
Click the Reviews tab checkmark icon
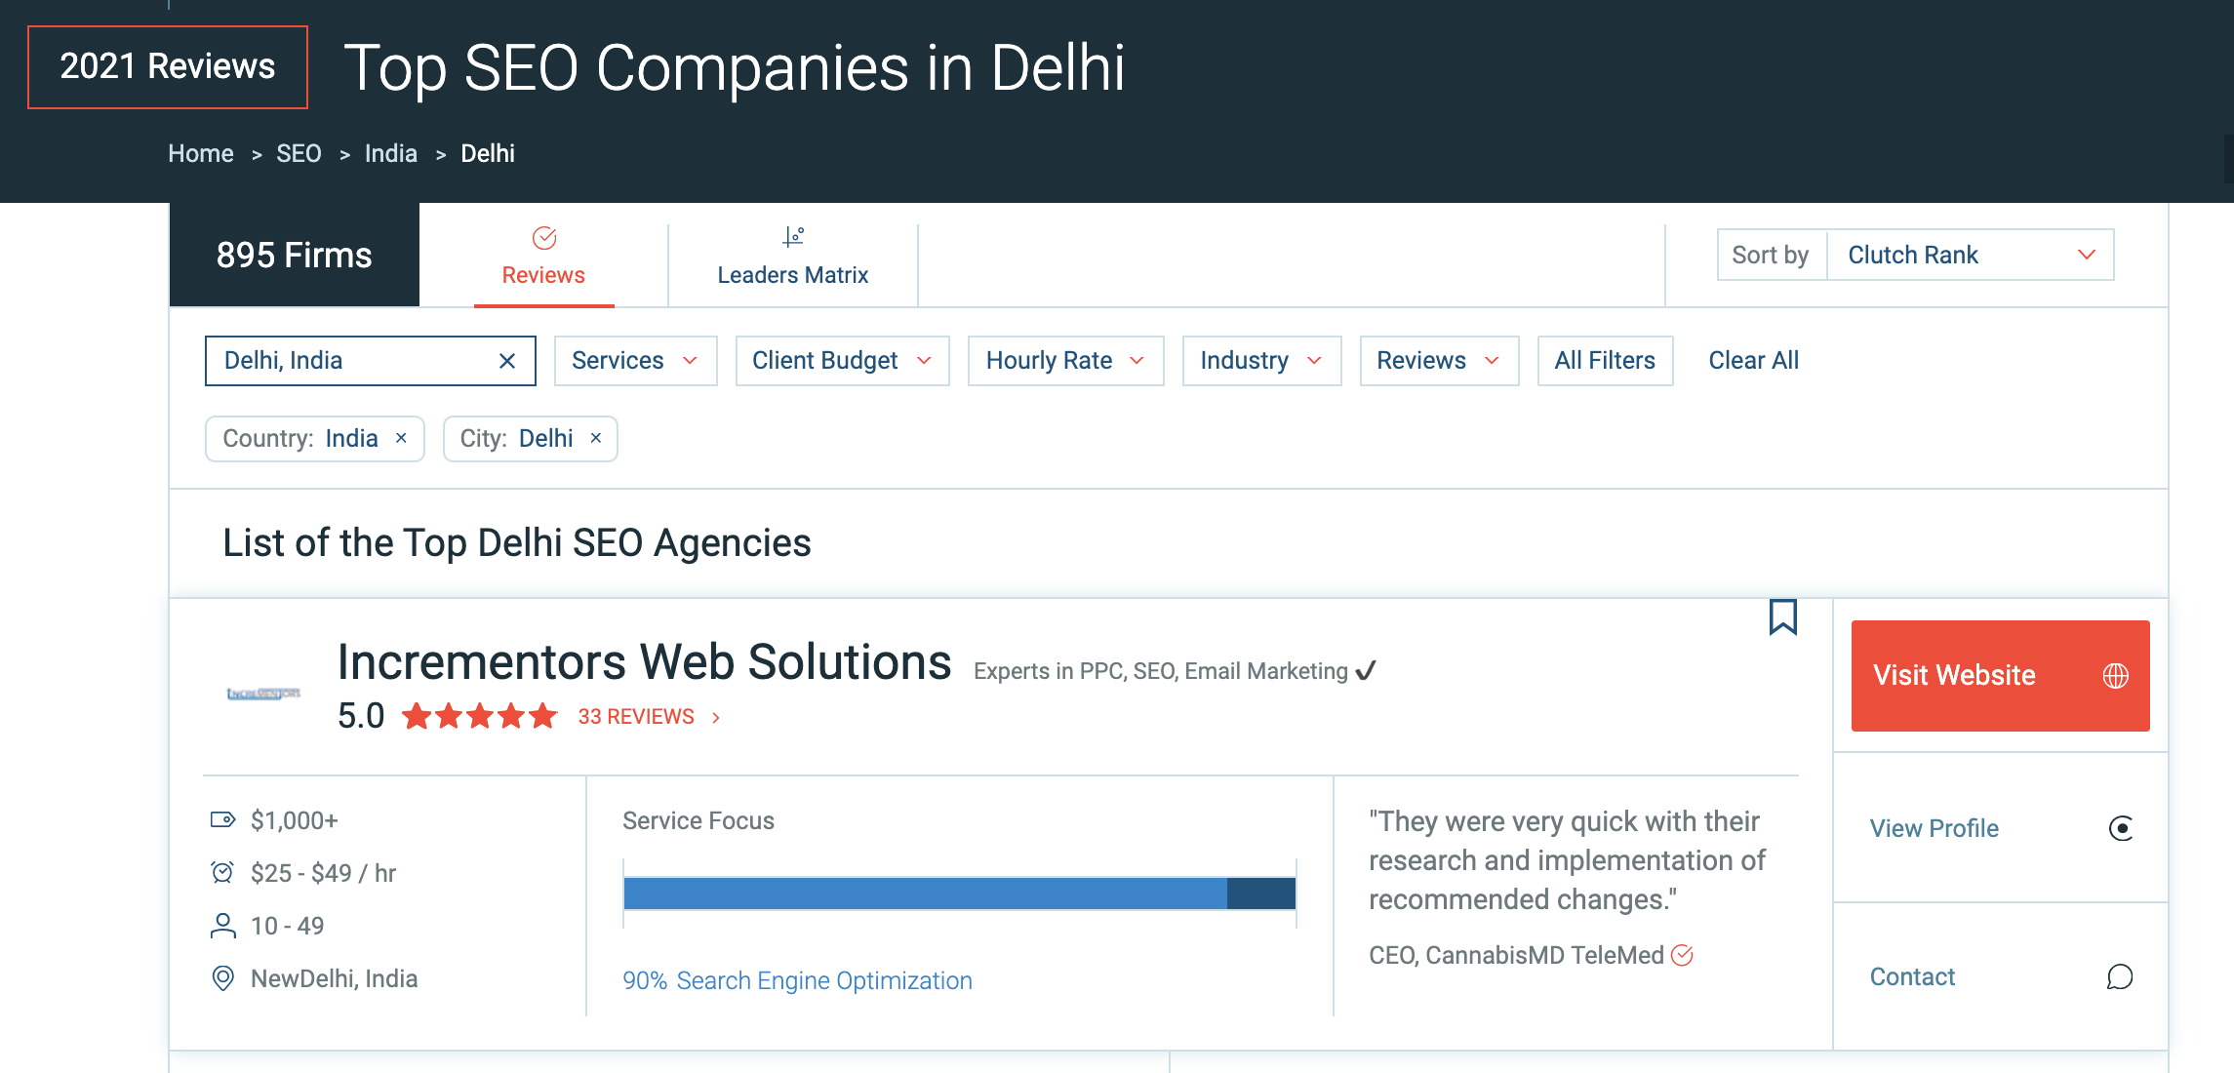pos(544,238)
